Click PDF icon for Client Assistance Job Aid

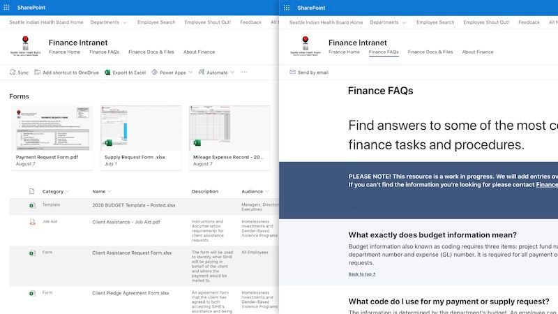pos(32,222)
